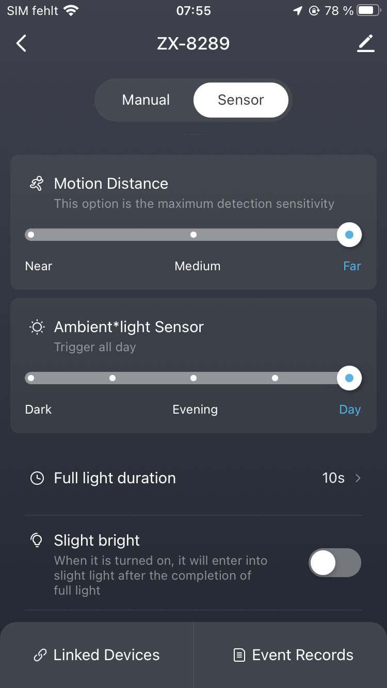Expand Full light duration chevron
Screen dimensions: 387x688
[x=358, y=478]
